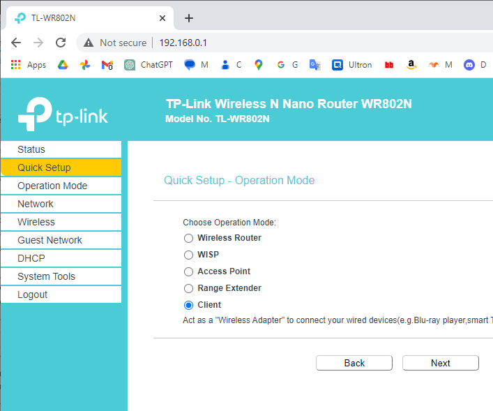Open the red bb bookmark
This screenshot has height=411, width=493.
(389, 65)
